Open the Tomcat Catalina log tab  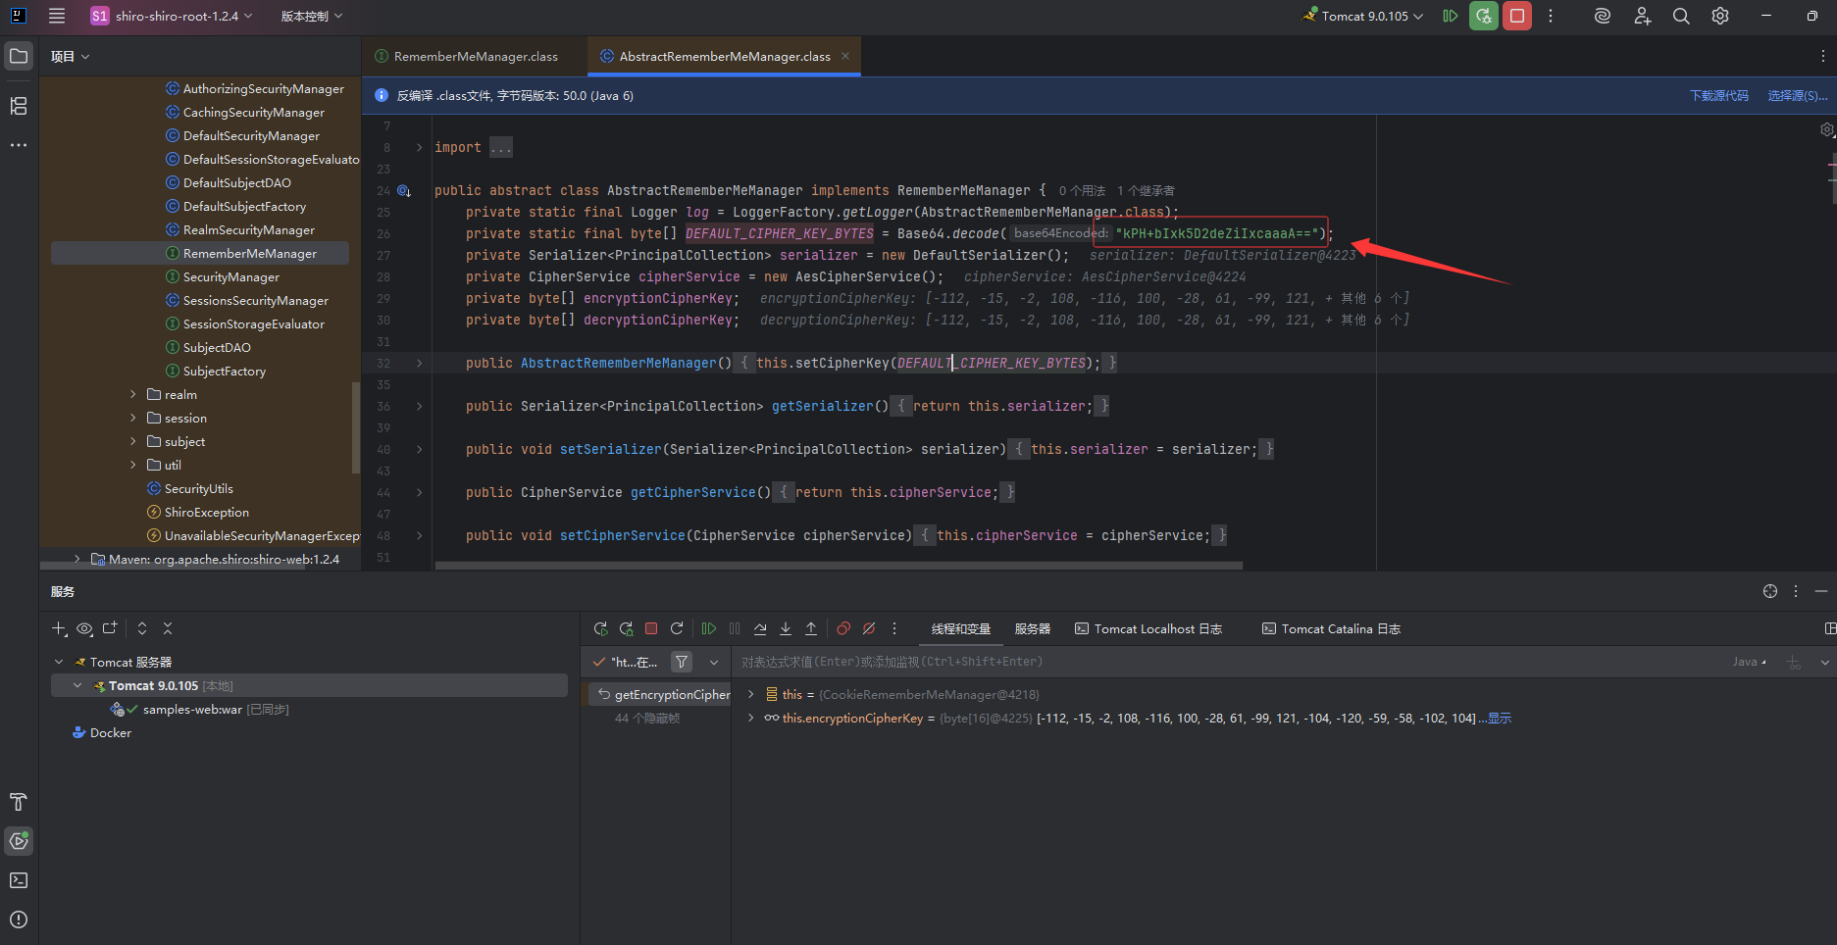[x=1331, y=628]
